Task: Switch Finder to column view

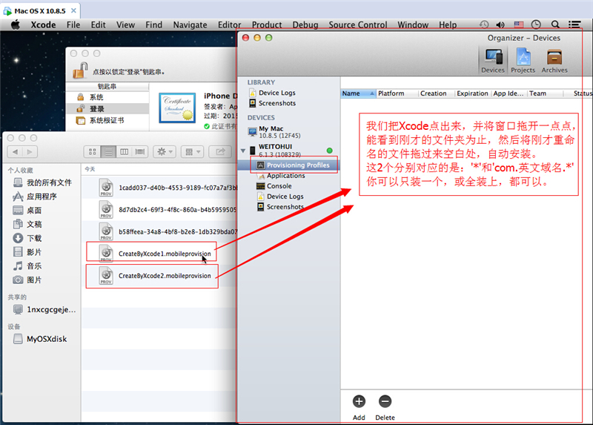Action: (x=124, y=152)
